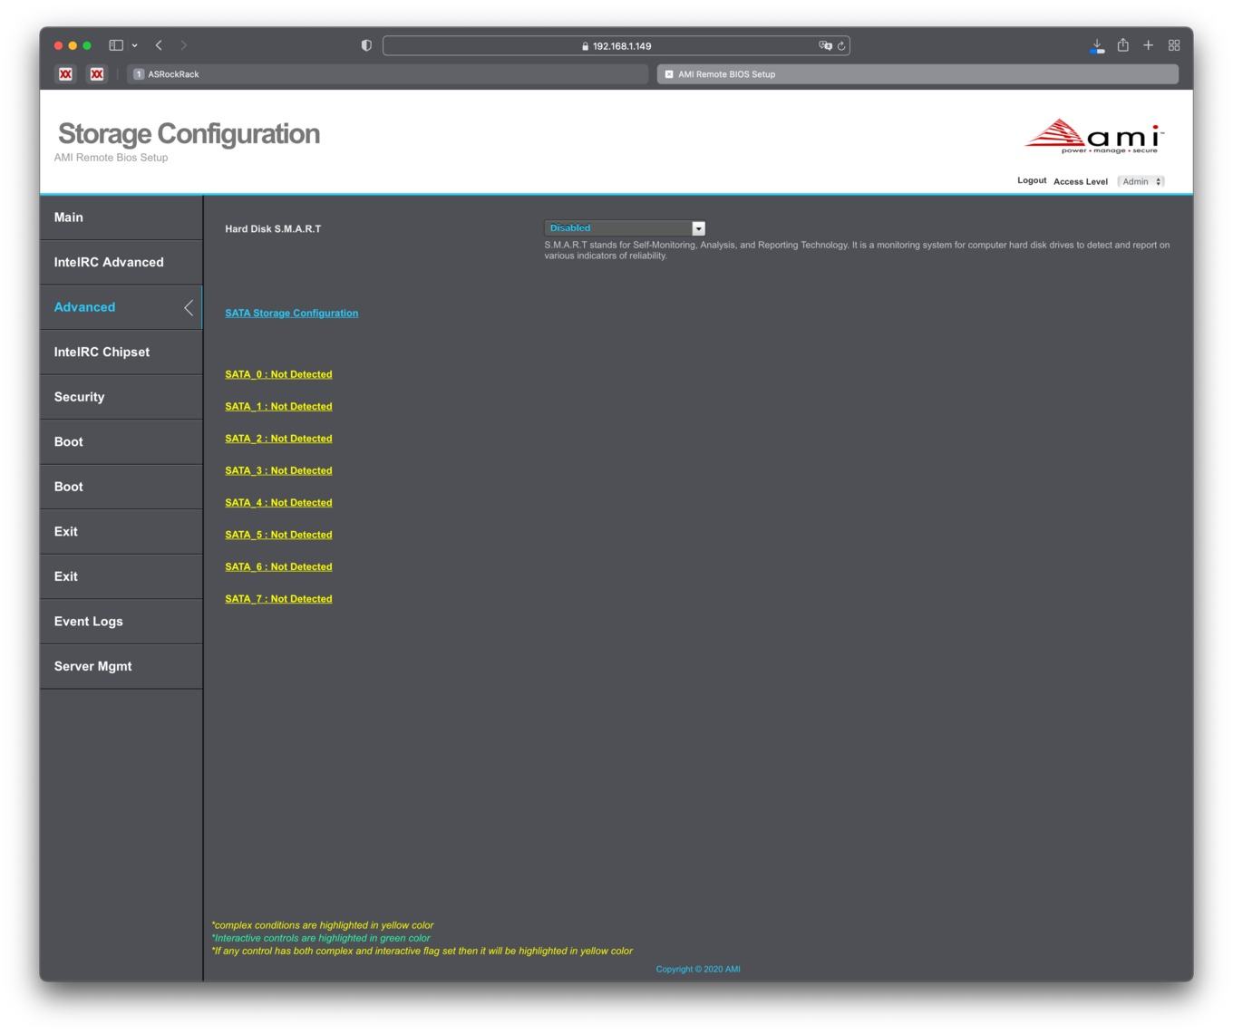Open the privacy report shield icon

point(366,45)
